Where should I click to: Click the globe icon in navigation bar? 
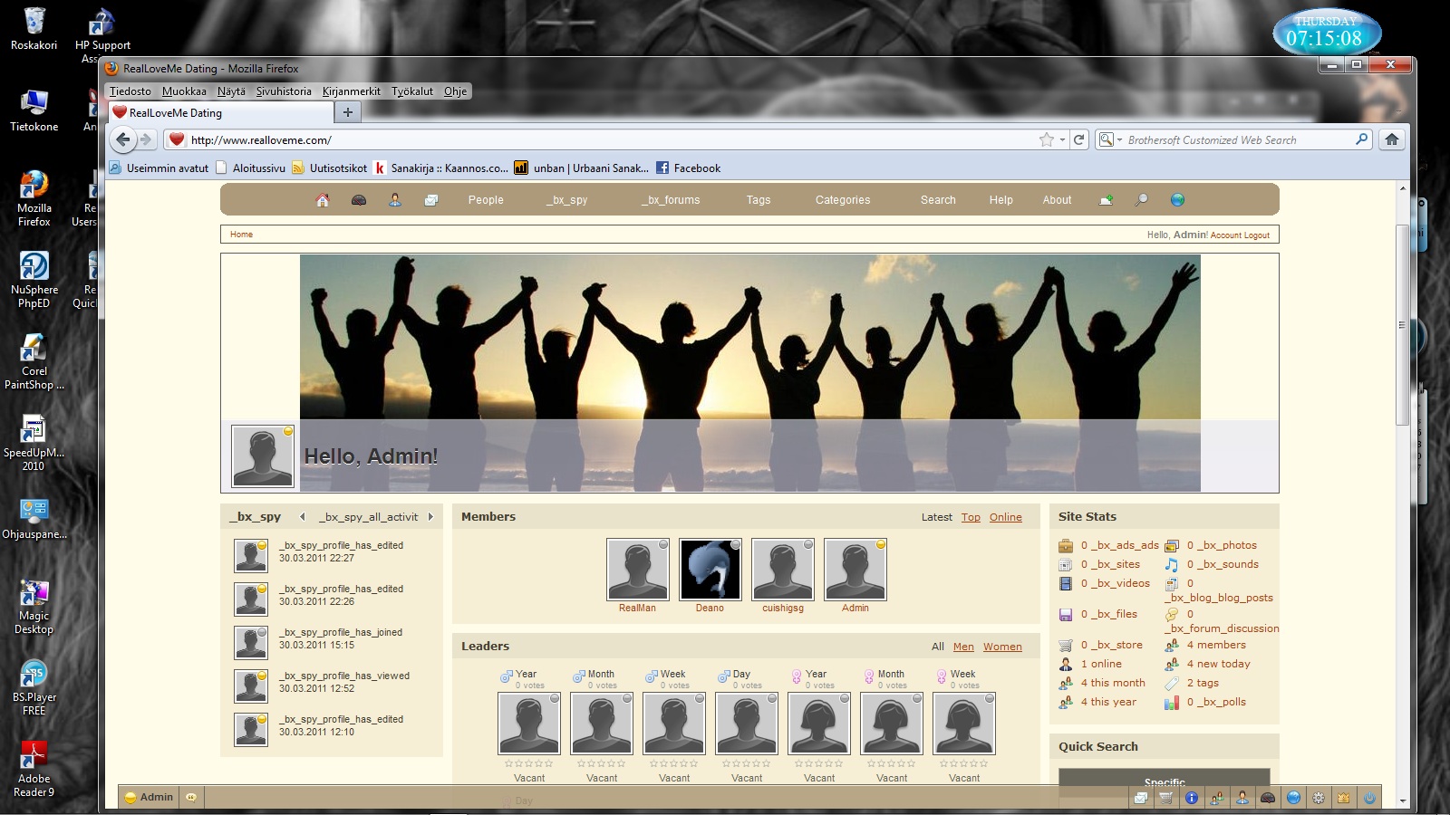(x=1178, y=200)
